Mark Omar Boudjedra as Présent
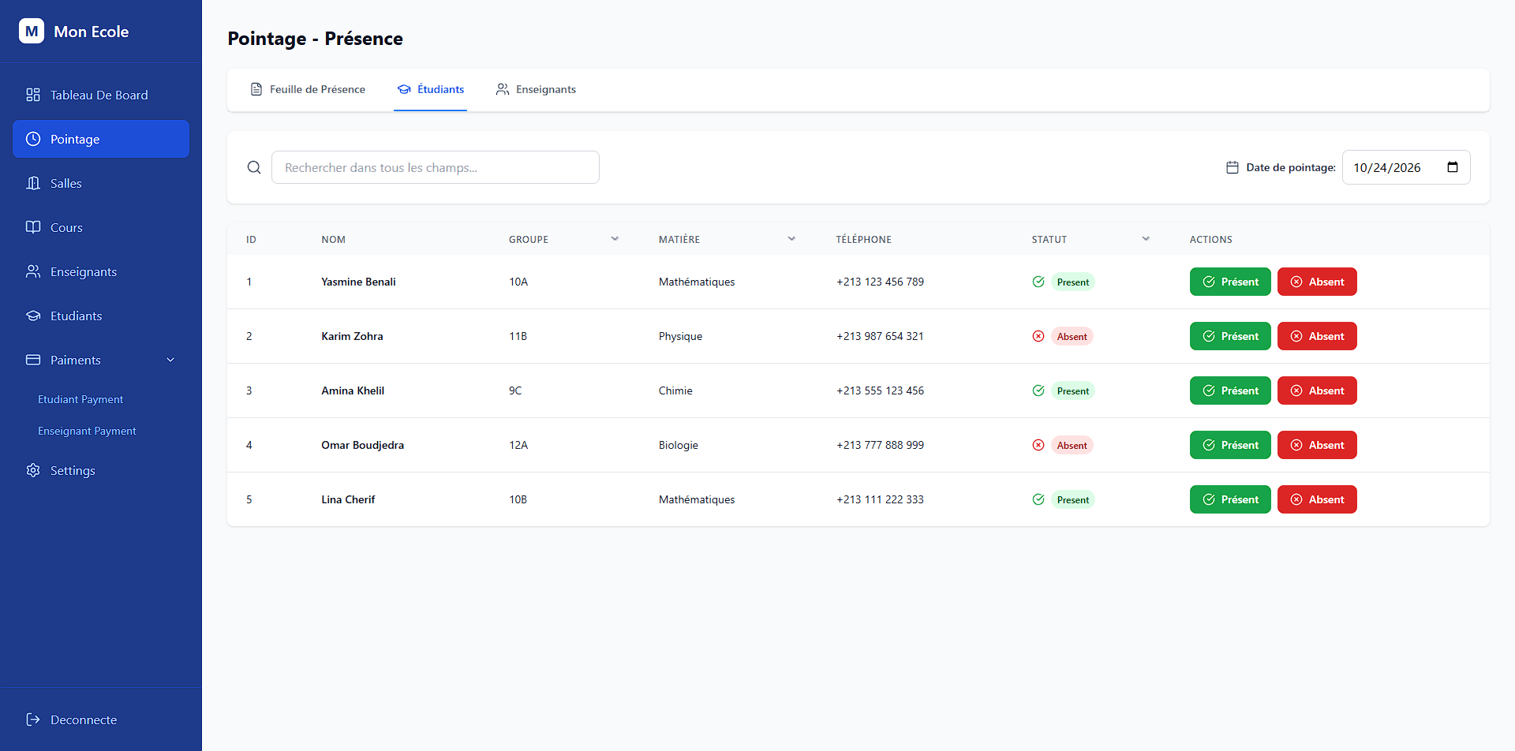Viewport: 1515px width, 751px height. point(1230,445)
